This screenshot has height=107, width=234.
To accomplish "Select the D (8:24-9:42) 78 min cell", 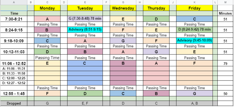I will (x=195, y=30).
